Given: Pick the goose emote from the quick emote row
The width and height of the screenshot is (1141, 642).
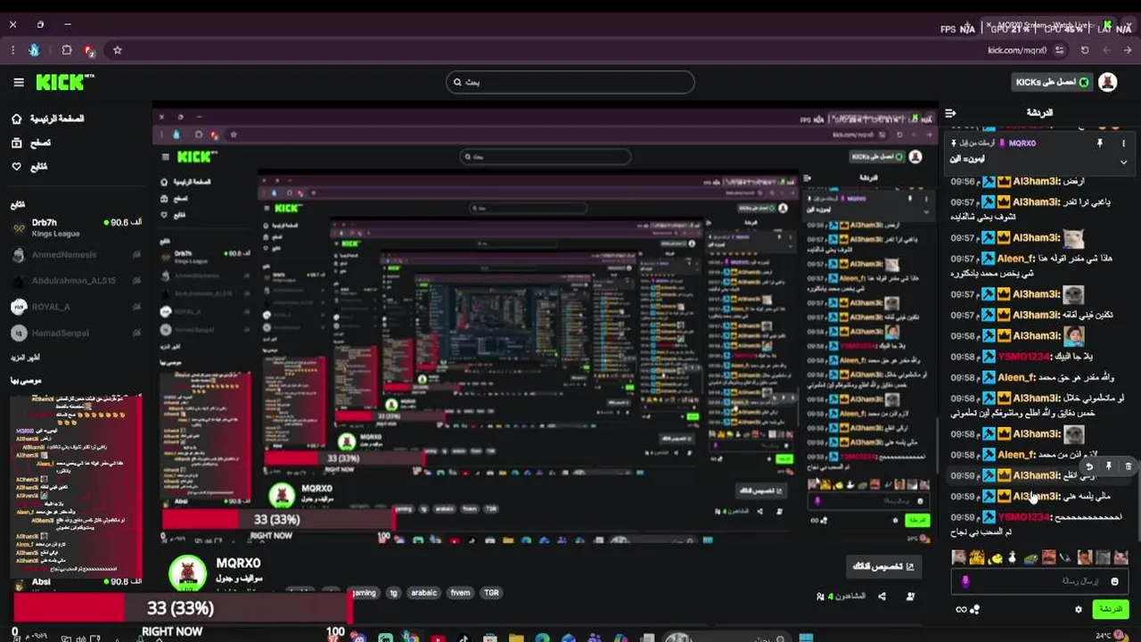Looking at the screenshot, I should (1013, 558).
